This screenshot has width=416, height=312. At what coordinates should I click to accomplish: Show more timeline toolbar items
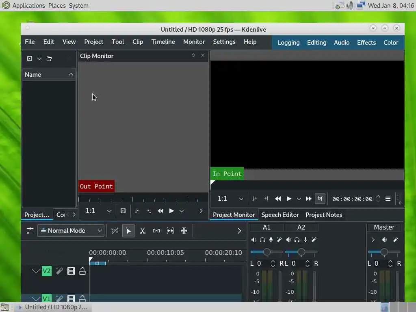click(x=239, y=231)
